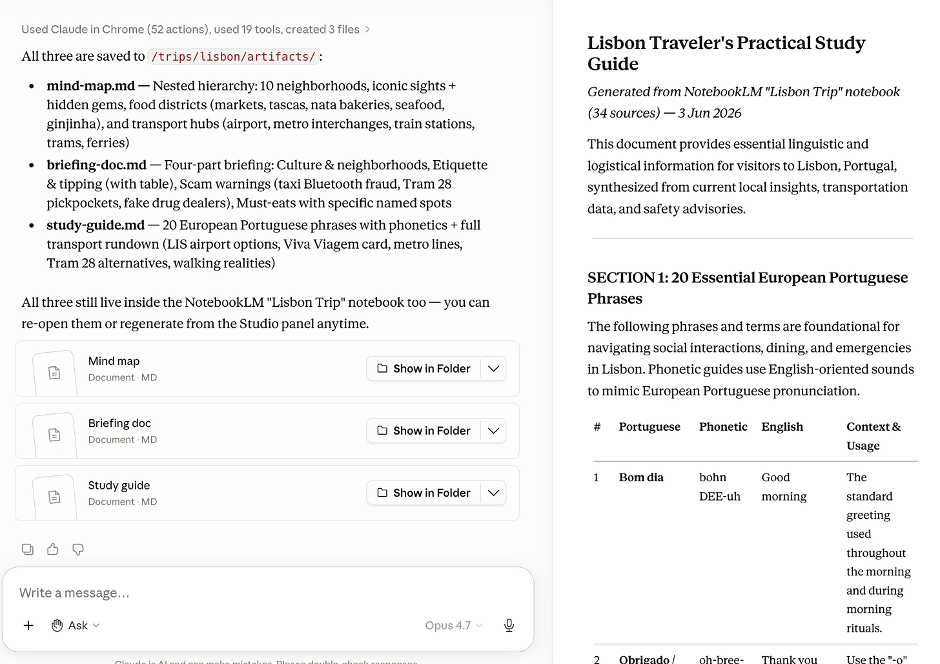Show Briefing doc in folder

click(x=424, y=430)
